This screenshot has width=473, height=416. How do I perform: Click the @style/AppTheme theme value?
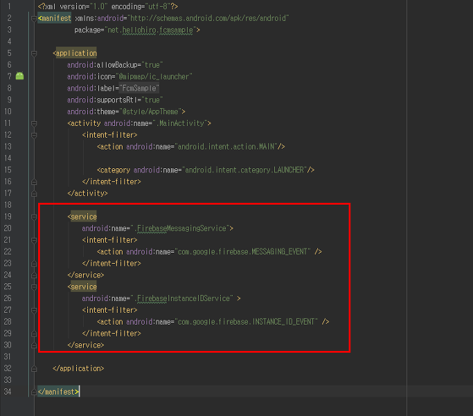click(150, 111)
